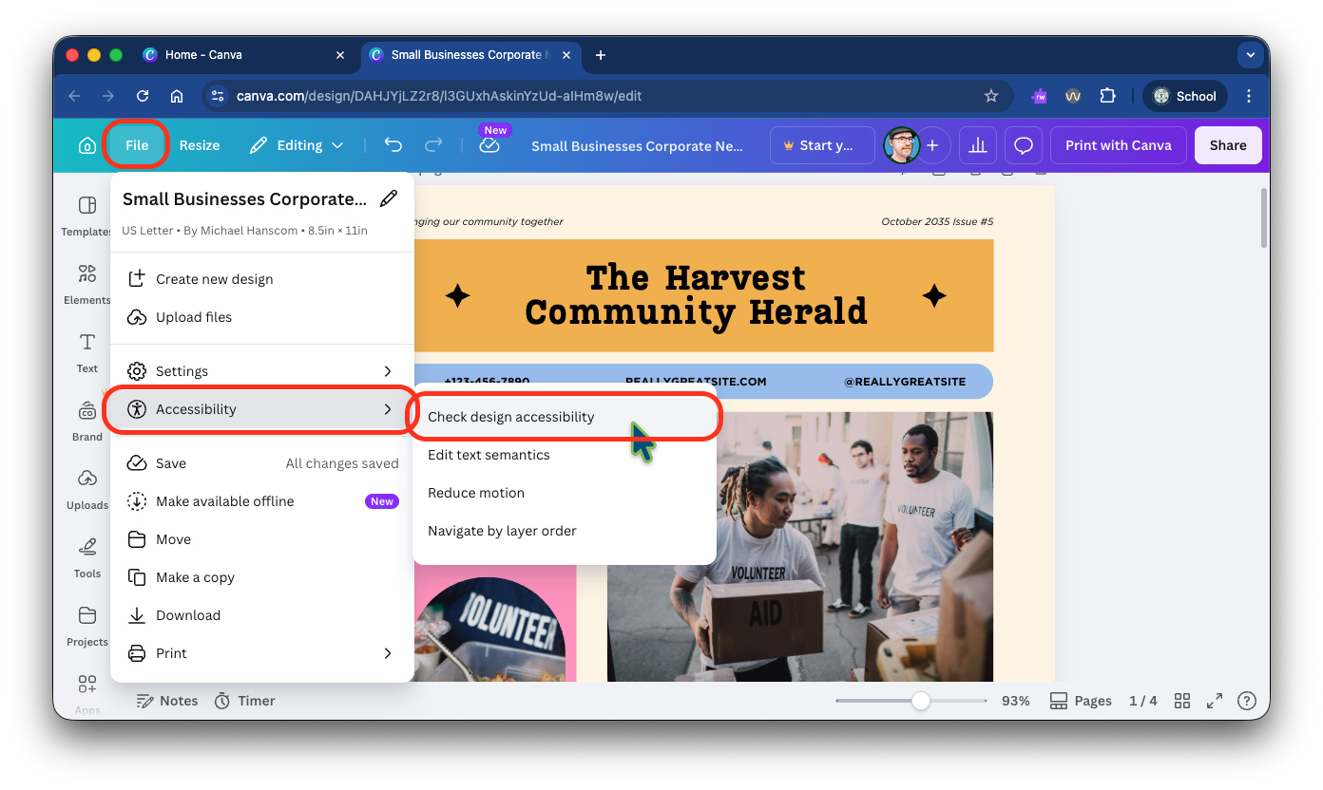Open the user profile avatar
Screen dimensions: 1323x790
[x=901, y=145]
